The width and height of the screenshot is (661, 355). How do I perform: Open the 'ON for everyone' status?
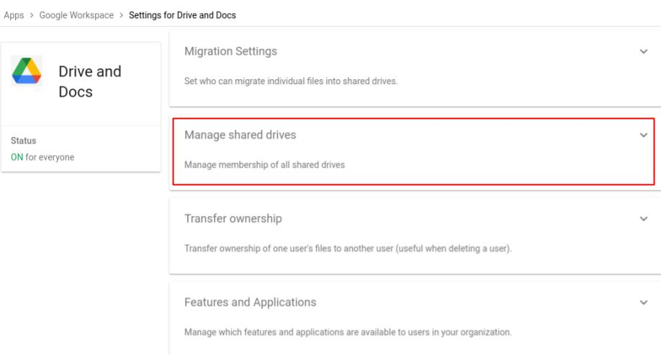42,157
